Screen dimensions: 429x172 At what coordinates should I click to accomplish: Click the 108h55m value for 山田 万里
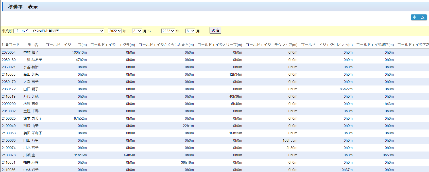coord(290,140)
